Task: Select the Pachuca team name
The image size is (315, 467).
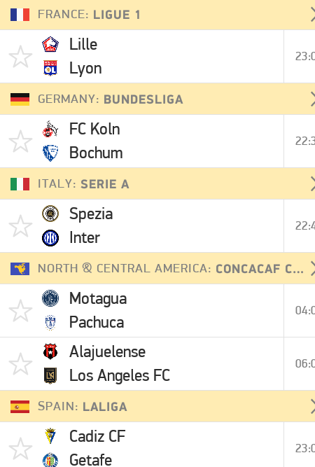Action: click(x=97, y=322)
